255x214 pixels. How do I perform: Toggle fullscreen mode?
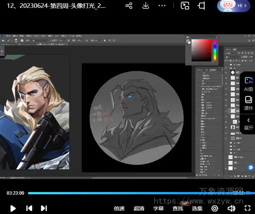(x=247, y=208)
